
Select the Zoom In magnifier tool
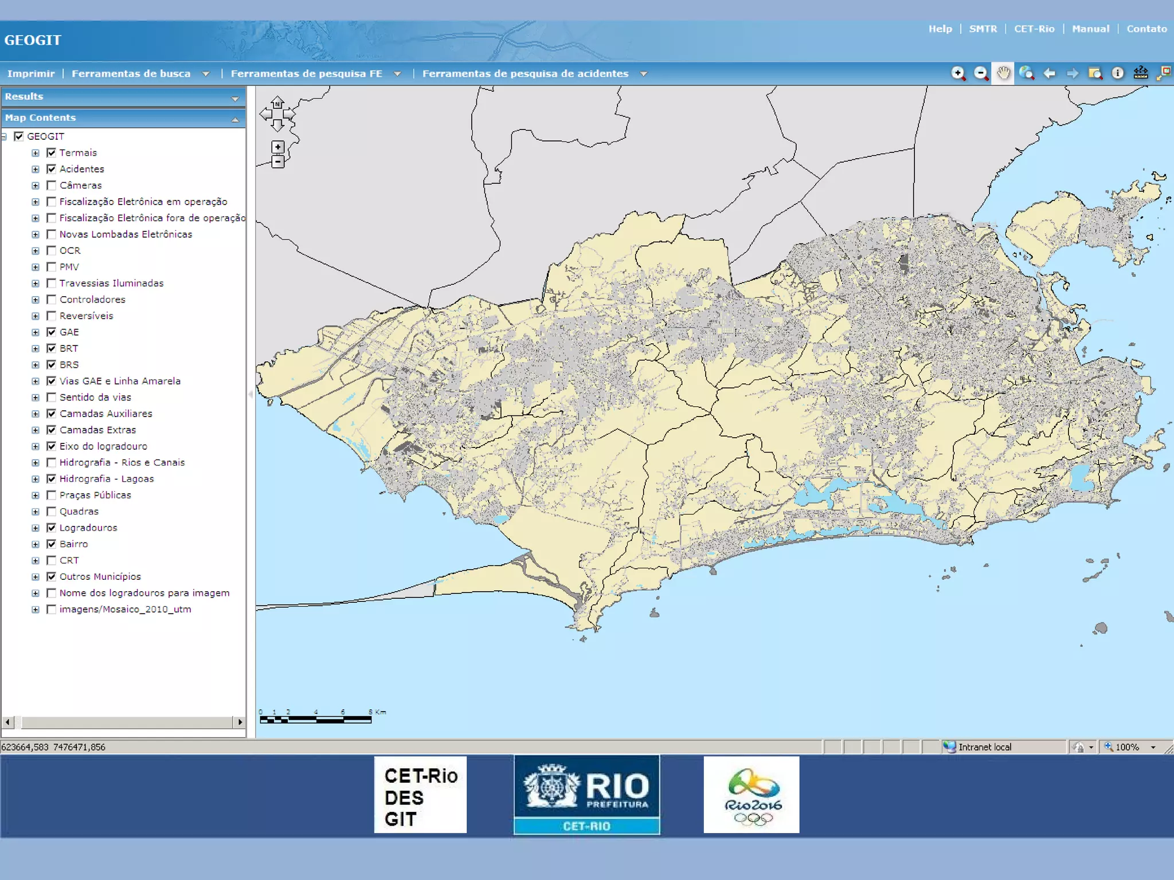click(x=958, y=73)
